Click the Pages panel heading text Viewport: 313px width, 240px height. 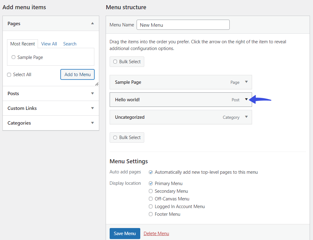point(14,24)
